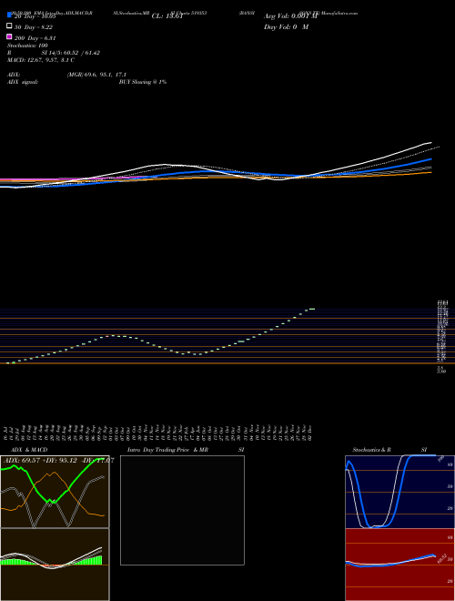Image resolution: width=455 pixels, height=601 pixels.
Task: Open the blue Stochastics chart panel
Action: (x=399, y=492)
